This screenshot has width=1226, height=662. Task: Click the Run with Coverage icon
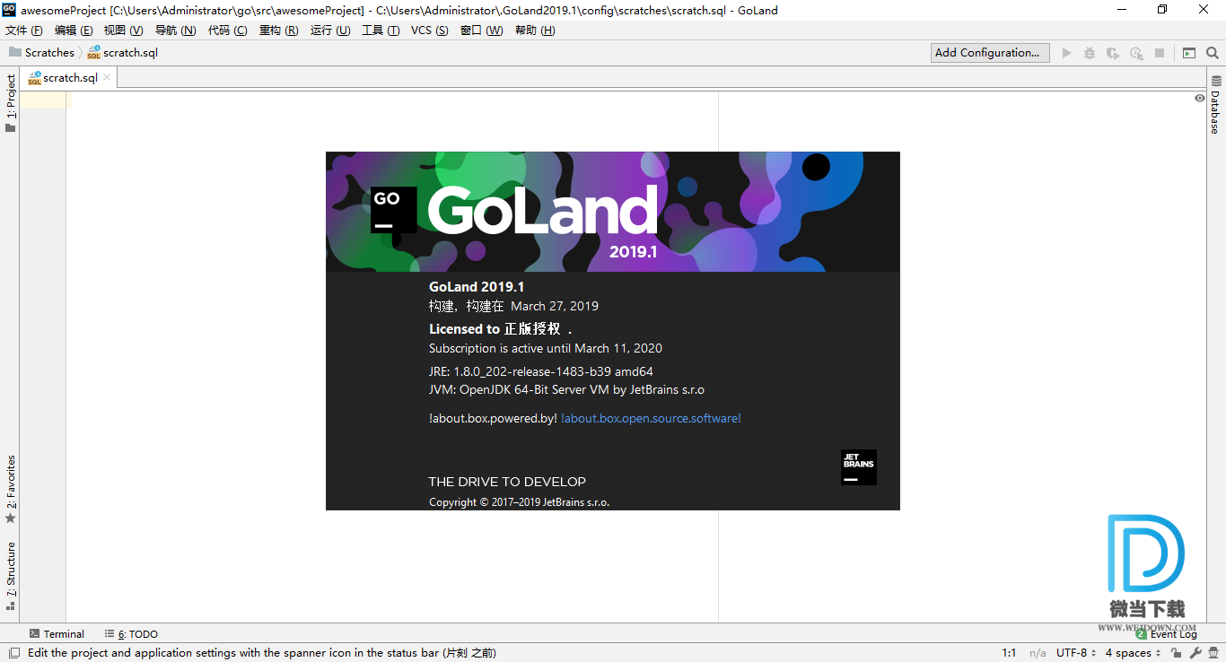[1113, 53]
